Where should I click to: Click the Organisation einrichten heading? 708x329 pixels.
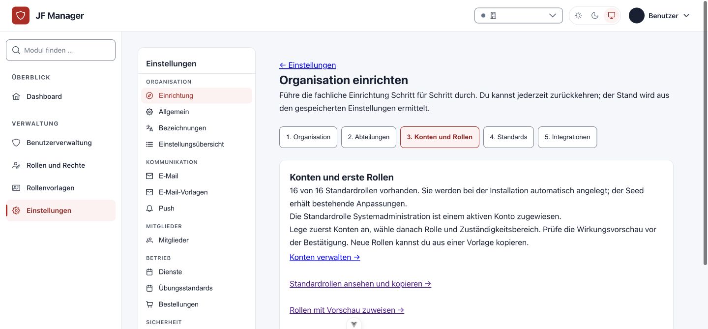click(x=344, y=80)
